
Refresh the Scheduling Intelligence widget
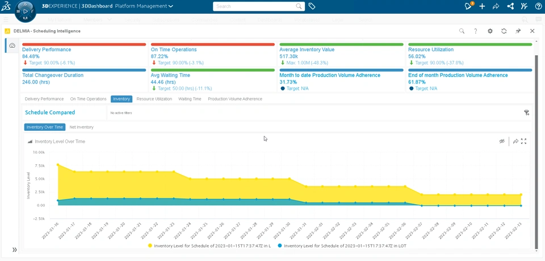pyautogui.click(x=504, y=31)
